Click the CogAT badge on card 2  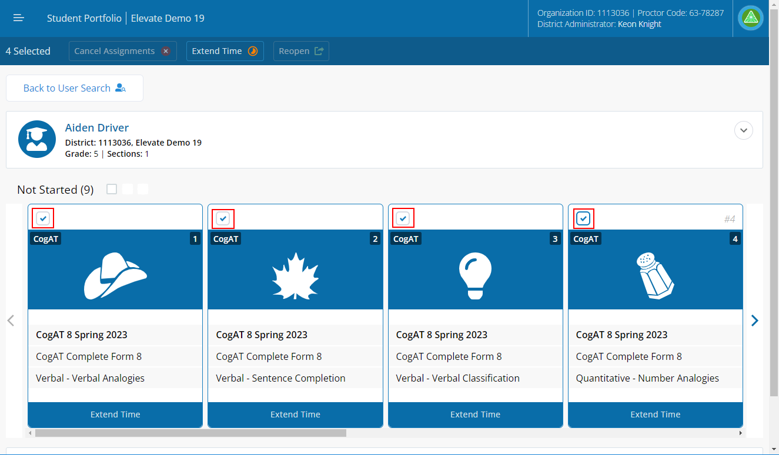[x=226, y=239]
